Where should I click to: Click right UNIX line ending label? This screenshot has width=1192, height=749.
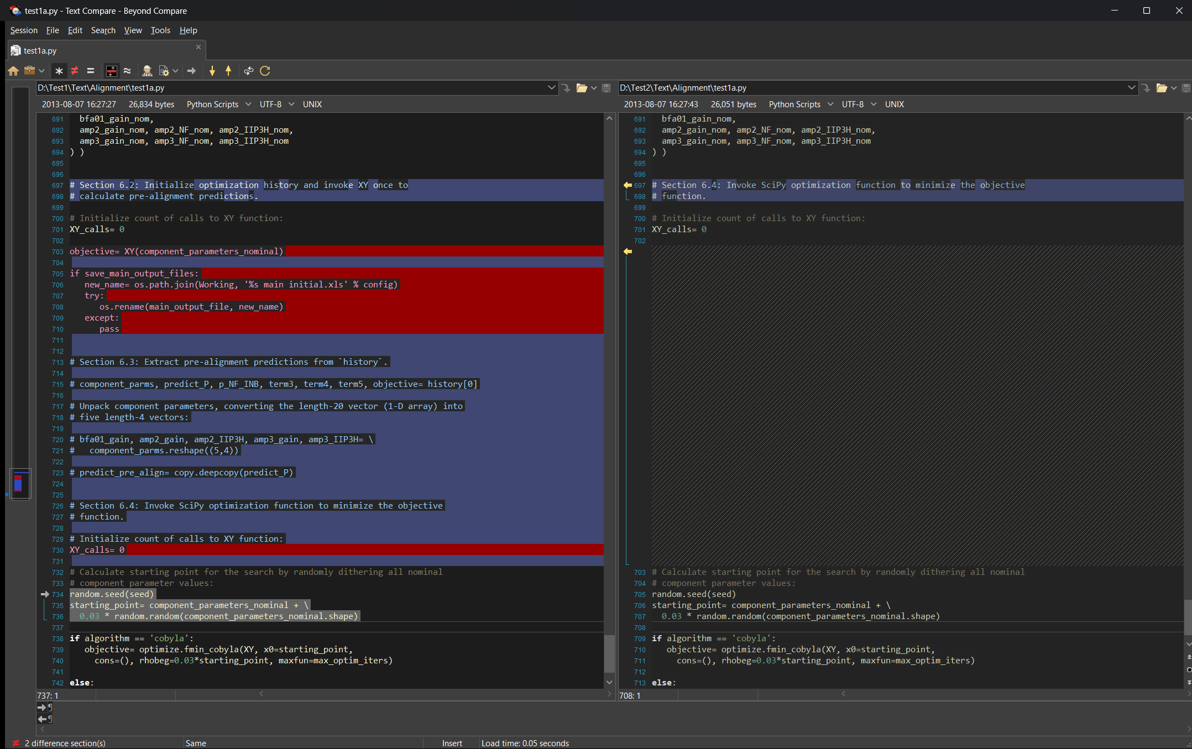[x=895, y=104]
